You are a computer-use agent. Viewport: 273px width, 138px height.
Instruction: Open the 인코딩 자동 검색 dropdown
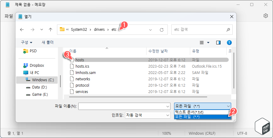[147, 115]
